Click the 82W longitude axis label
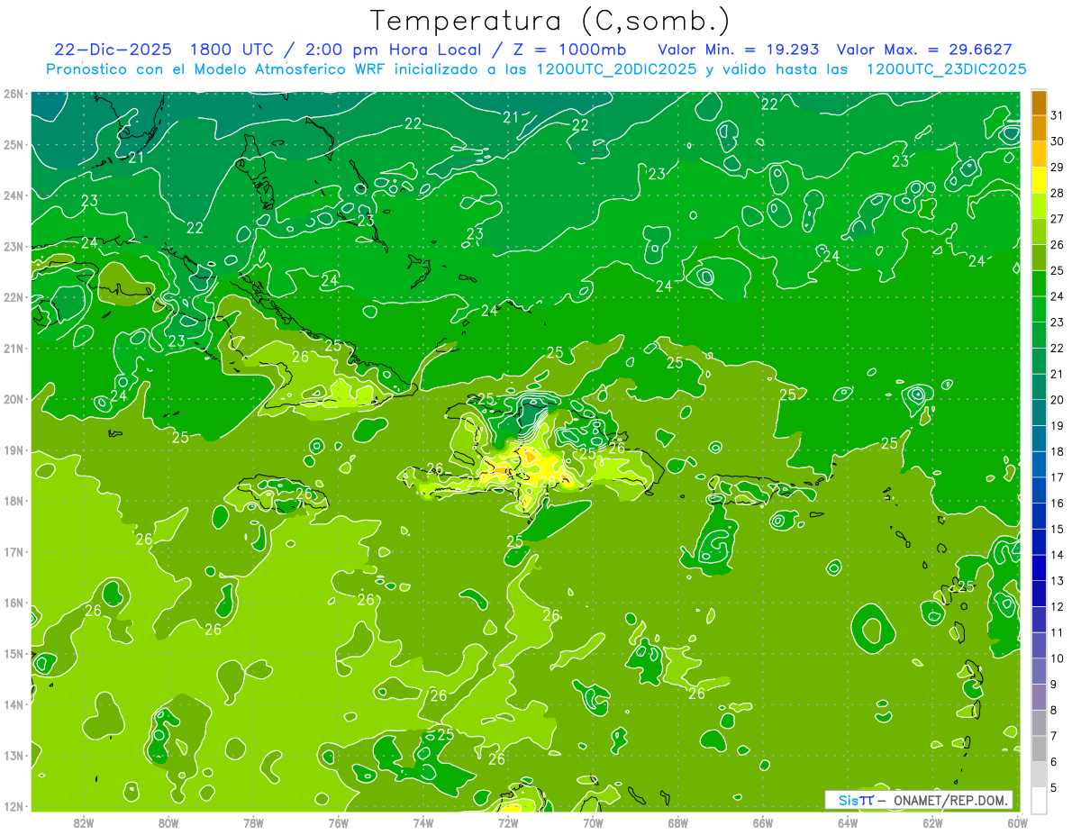Viewport: 1081px width, 835px height. [84, 823]
